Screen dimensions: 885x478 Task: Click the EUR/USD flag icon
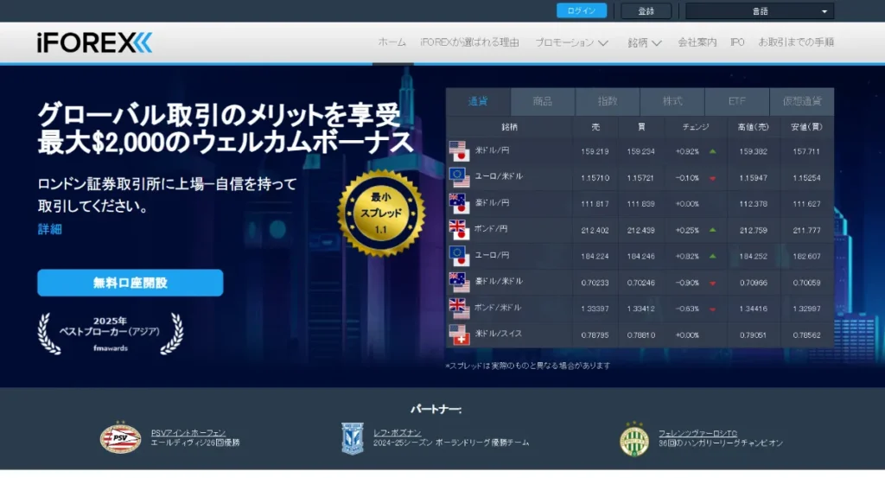(459, 177)
